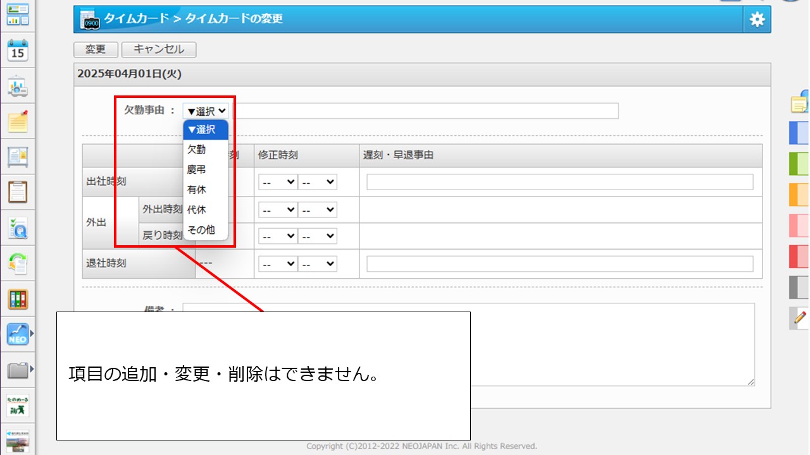The height and width of the screenshot is (455, 810).
Task: Select 欠勤 from the dropdown list
Action: pos(196,150)
